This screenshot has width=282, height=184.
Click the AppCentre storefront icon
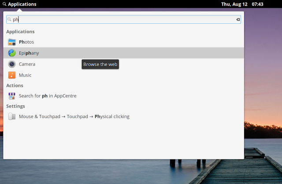[x=12, y=96]
